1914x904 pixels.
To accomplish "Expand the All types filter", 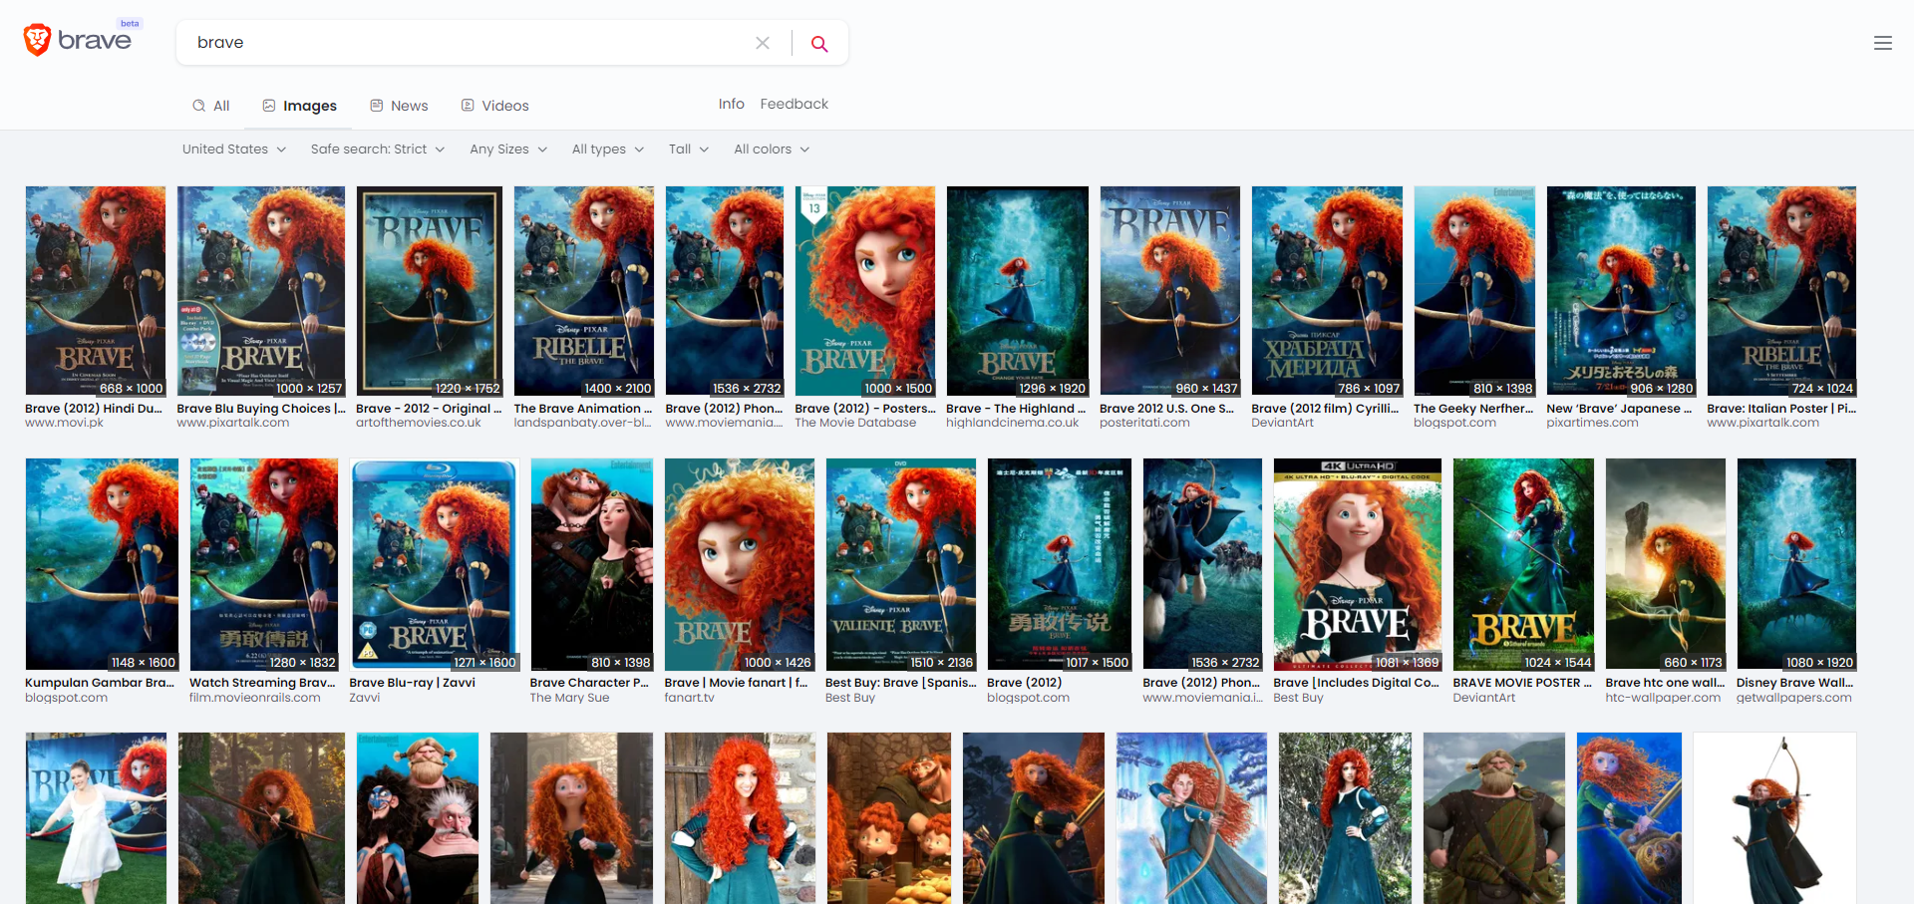I will (608, 150).
